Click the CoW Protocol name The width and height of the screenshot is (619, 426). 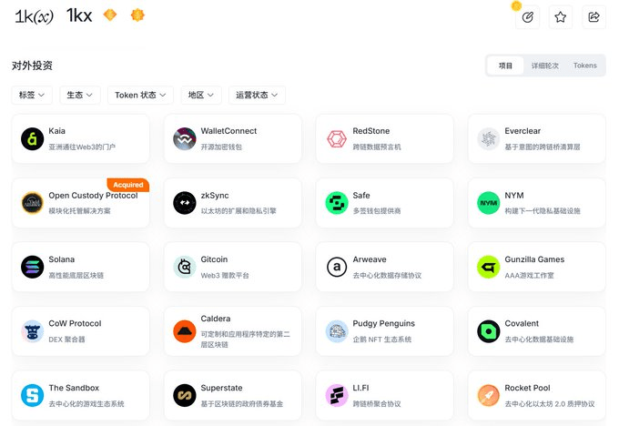point(75,323)
